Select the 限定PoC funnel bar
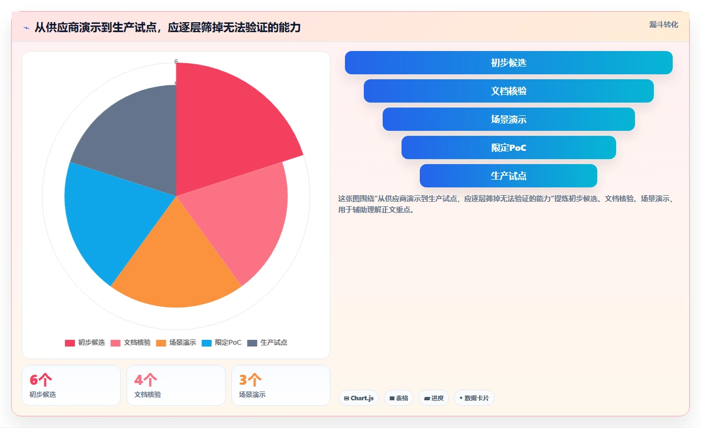The image size is (701, 428). [509, 147]
